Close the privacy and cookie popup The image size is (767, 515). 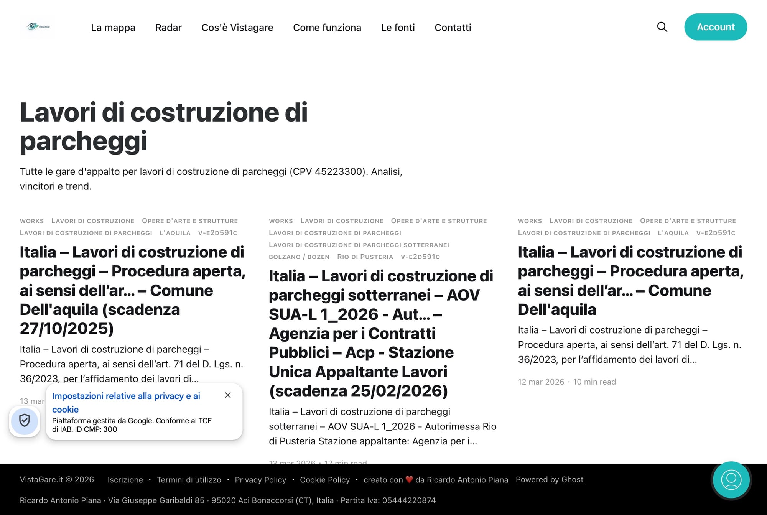pos(228,395)
